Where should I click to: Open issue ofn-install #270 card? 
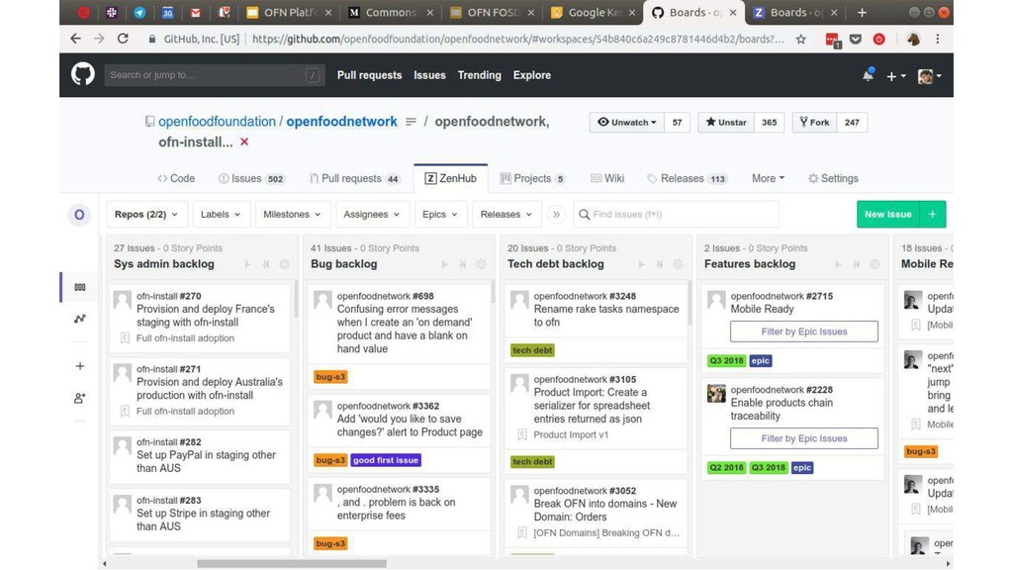pyautogui.click(x=200, y=318)
